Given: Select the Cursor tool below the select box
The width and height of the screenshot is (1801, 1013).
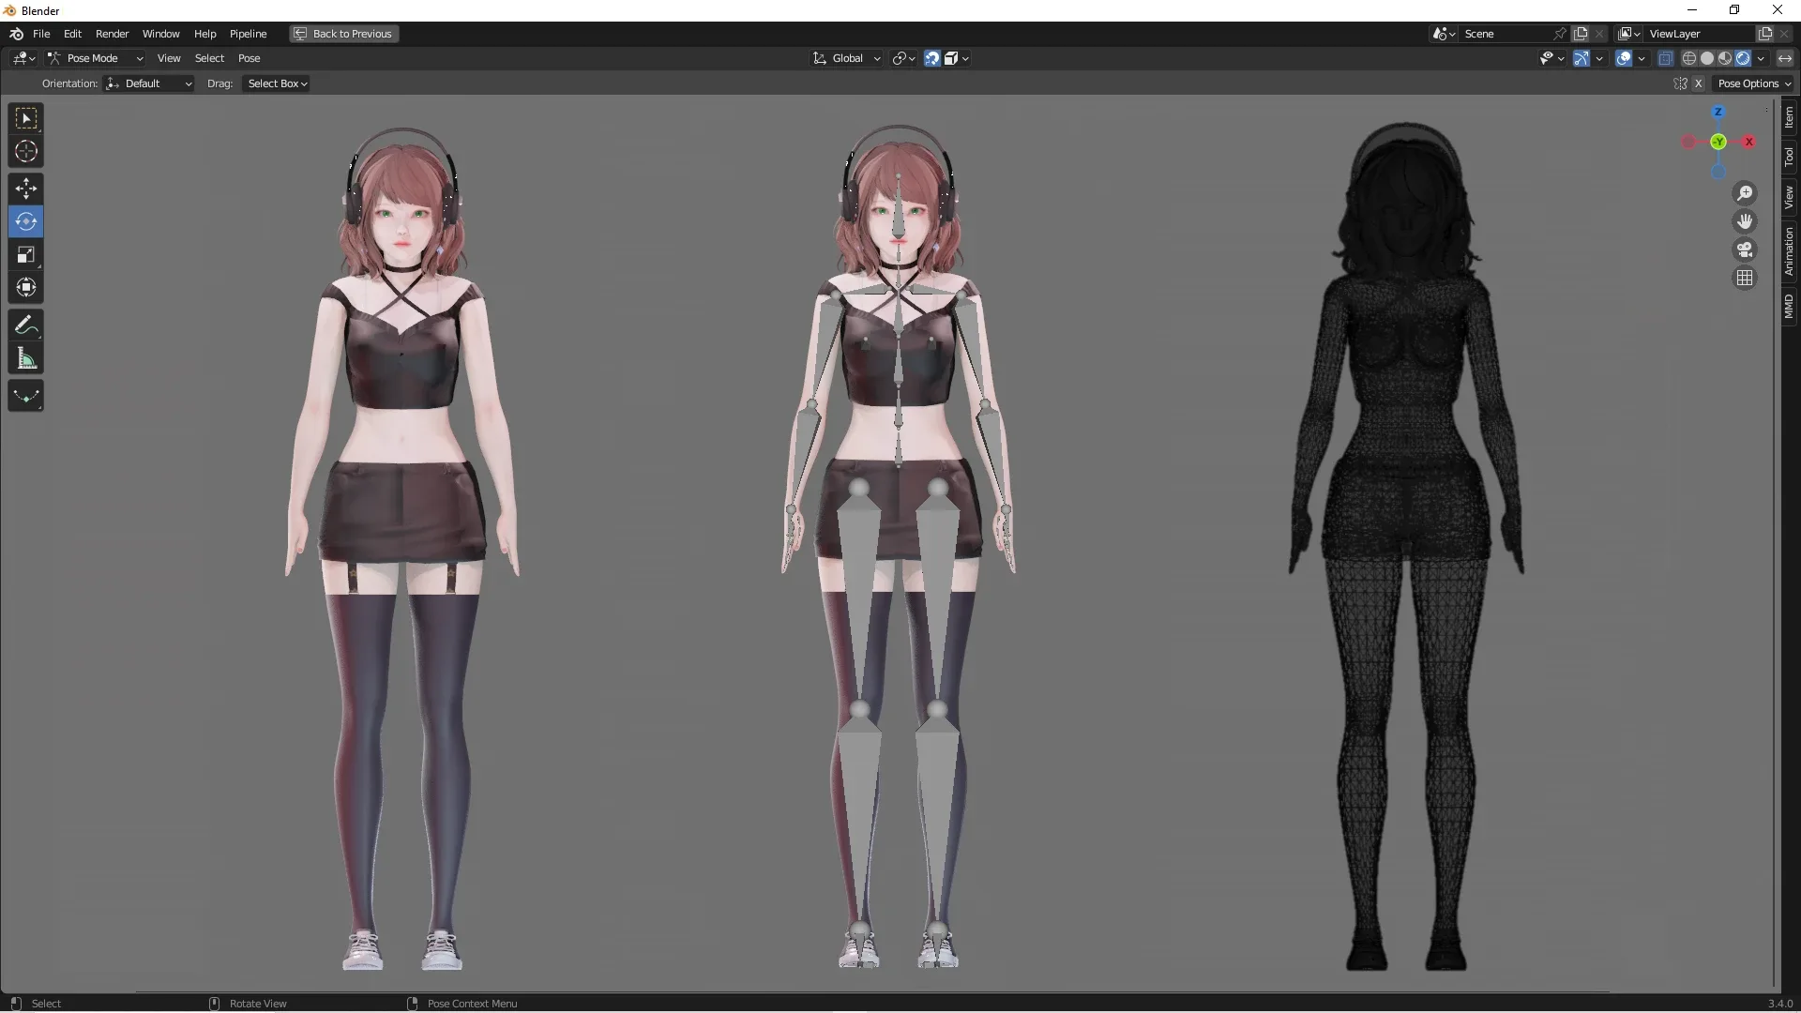Looking at the screenshot, I should (x=25, y=150).
